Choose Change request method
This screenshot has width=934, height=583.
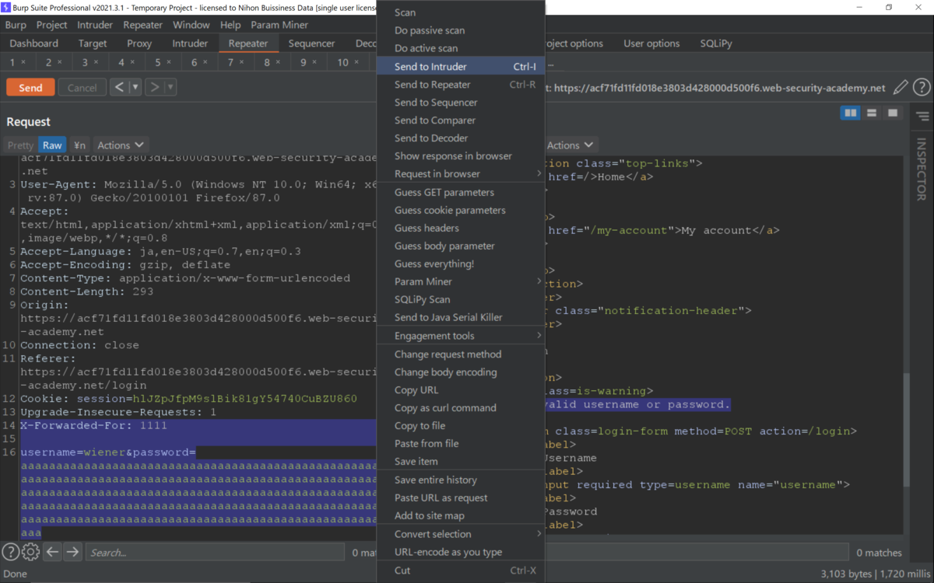(460, 354)
